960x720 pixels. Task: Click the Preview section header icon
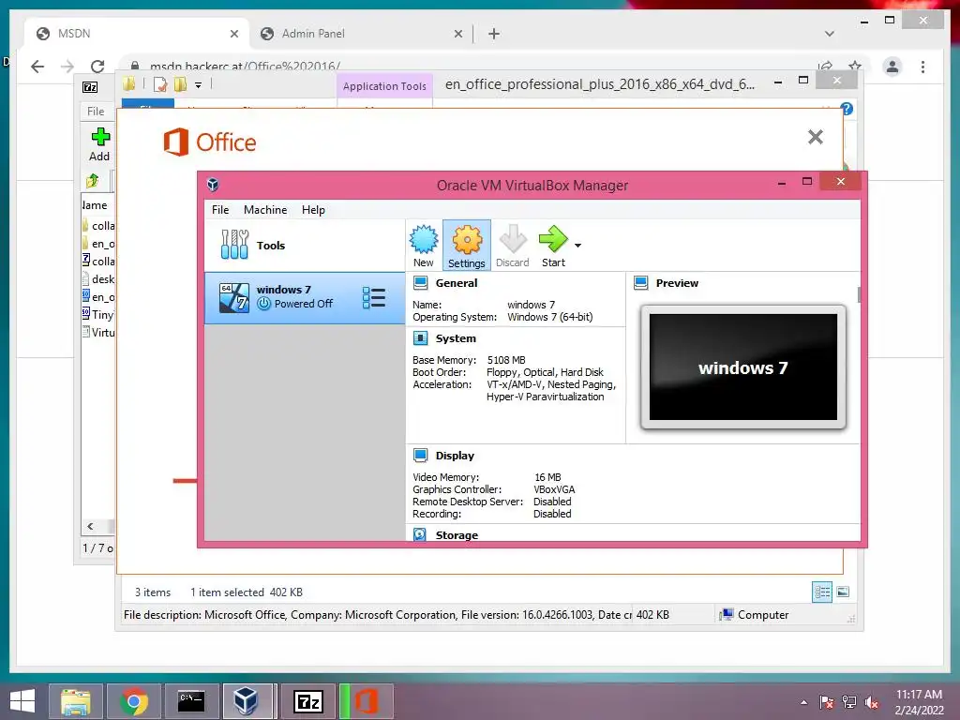click(641, 283)
